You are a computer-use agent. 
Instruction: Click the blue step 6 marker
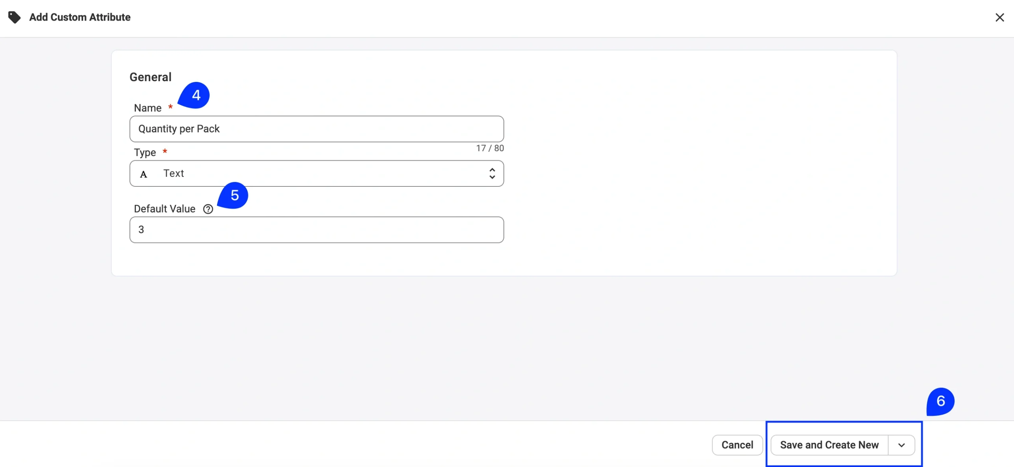click(x=940, y=401)
